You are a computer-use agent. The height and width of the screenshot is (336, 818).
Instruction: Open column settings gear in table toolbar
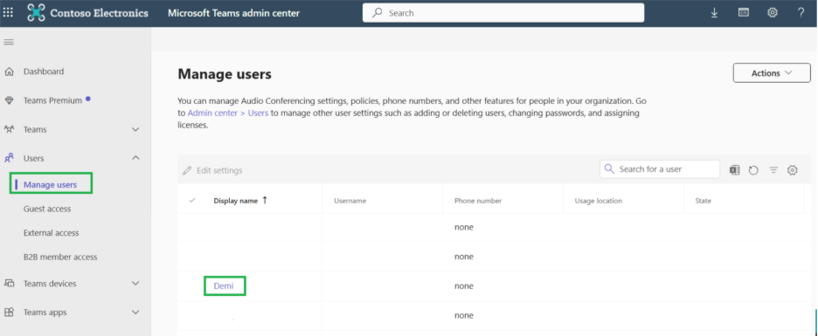[793, 170]
